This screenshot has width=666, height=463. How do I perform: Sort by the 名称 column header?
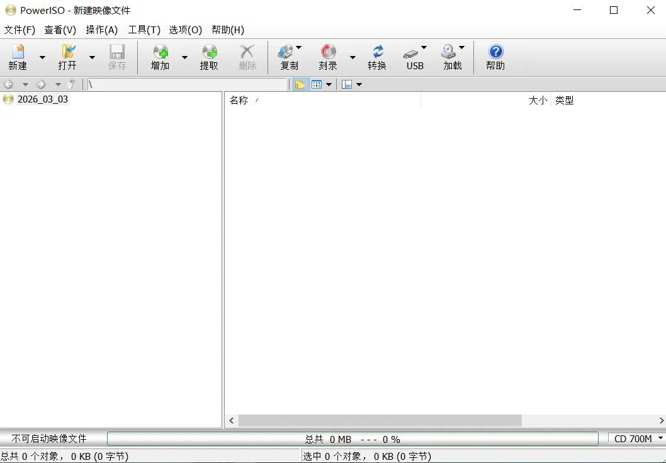[323, 100]
